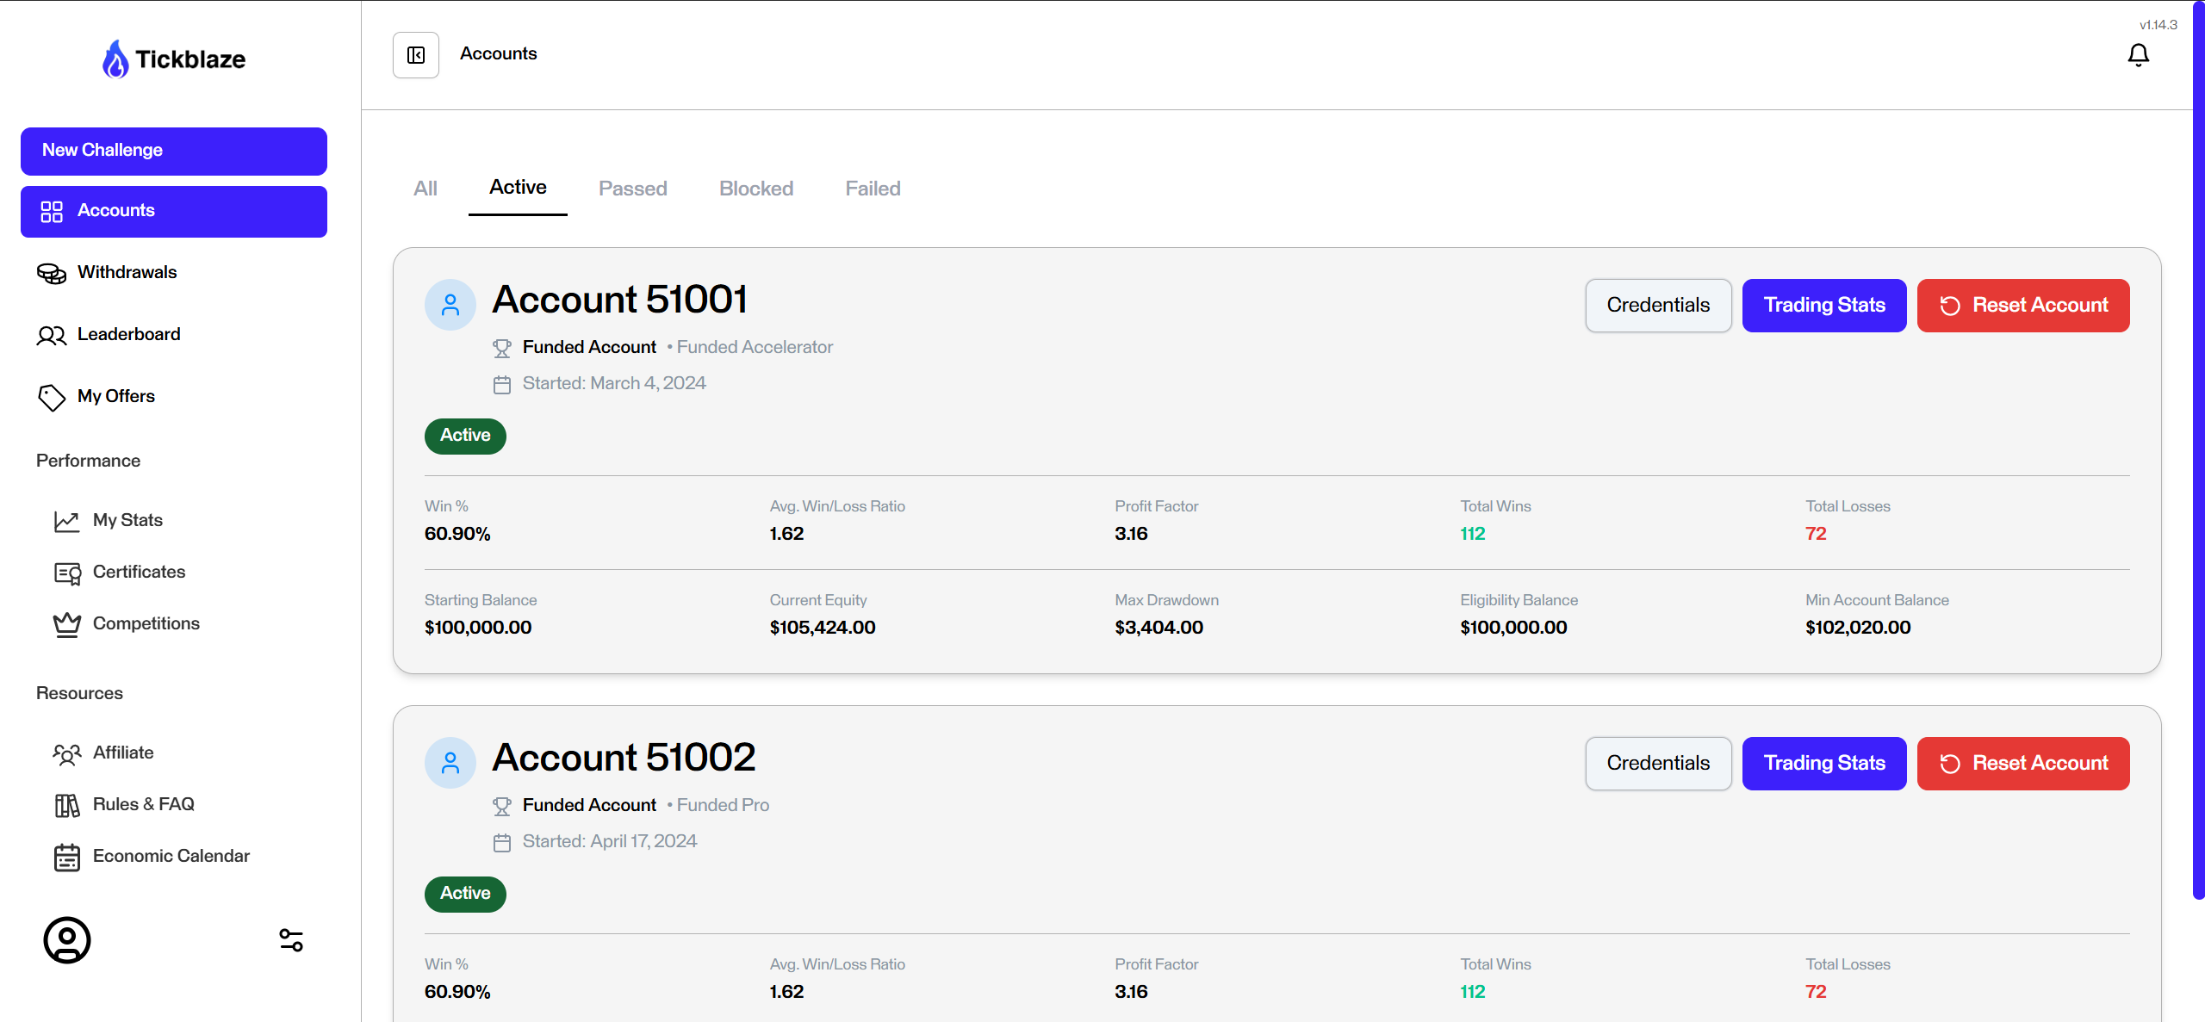The width and height of the screenshot is (2205, 1022).
Task: Click the Tickblaze flame logo
Action: coord(115,59)
